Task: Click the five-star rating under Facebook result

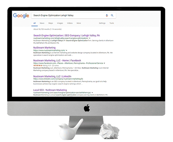Action: 38,65
